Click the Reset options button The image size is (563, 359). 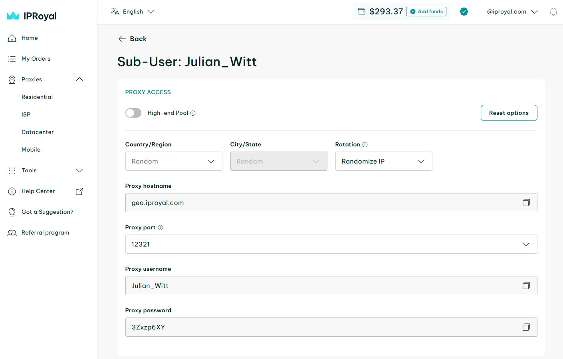point(509,113)
